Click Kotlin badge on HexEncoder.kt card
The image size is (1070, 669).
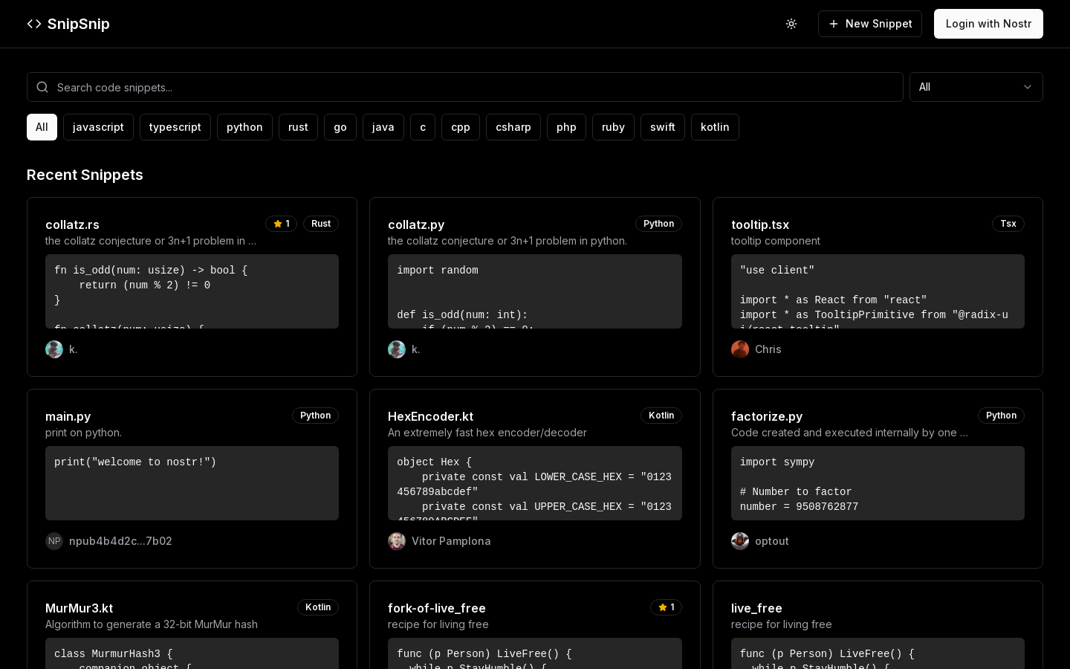click(661, 416)
